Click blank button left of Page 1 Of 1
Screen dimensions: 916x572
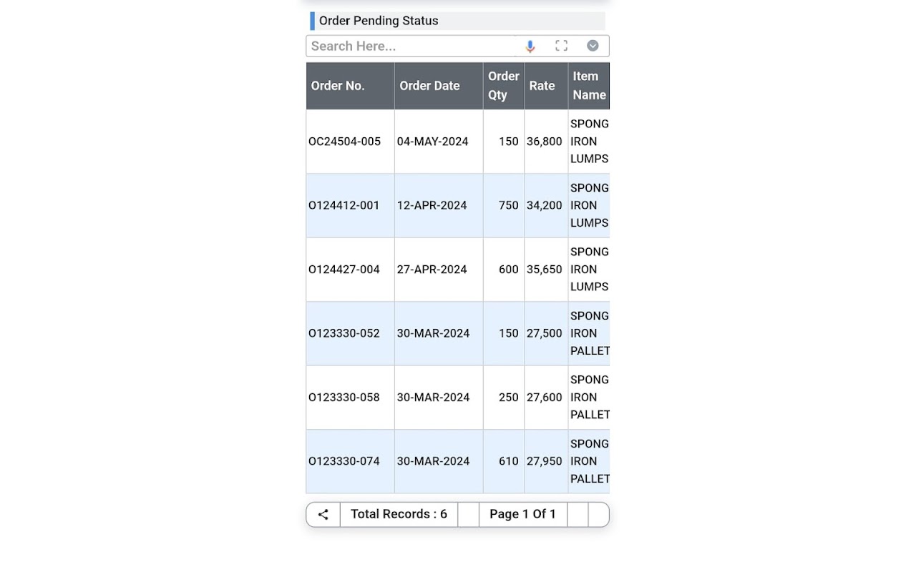click(468, 515)
